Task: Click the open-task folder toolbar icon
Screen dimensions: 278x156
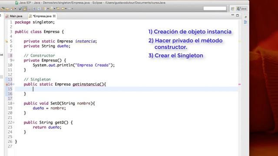Action: tap(7, 9)
